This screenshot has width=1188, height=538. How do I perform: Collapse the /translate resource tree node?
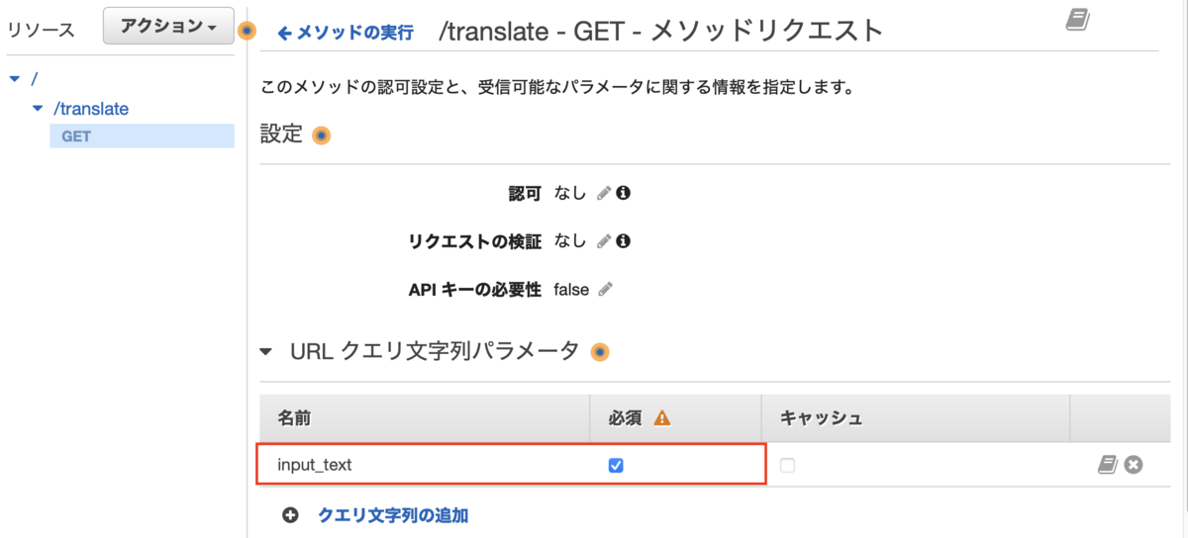(x=38, y=109)
